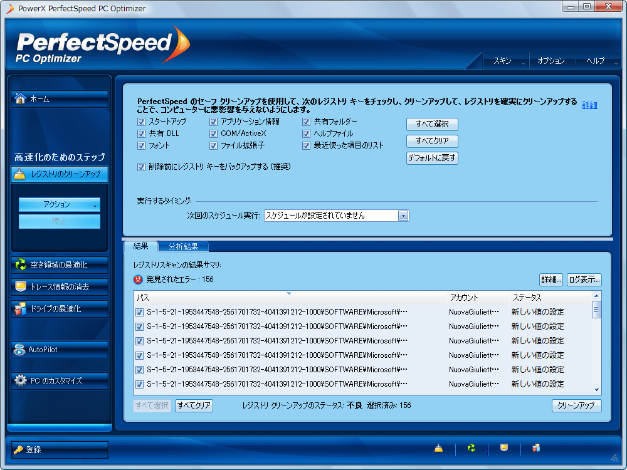Click the ログ表示... button

tap(584, 279)
